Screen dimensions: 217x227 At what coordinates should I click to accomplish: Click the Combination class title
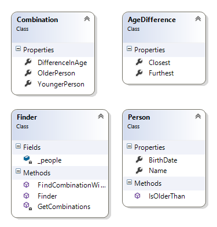(x=37, y=20)
